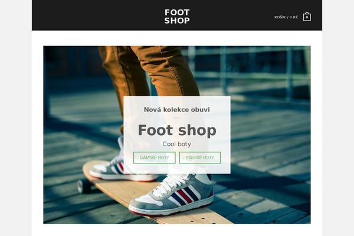Click the FOOT SHOP header logo
The height and width of the screenshot is (236, 354).
point(177,17)
